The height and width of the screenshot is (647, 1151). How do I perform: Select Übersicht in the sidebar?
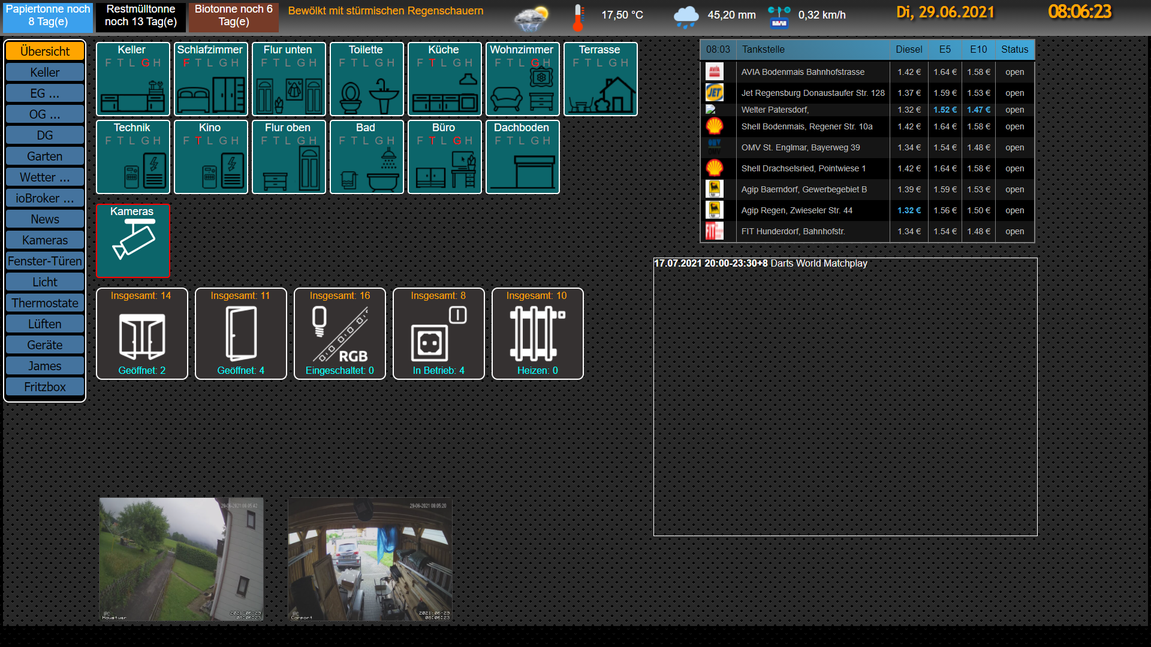click(x=45, y=52)
